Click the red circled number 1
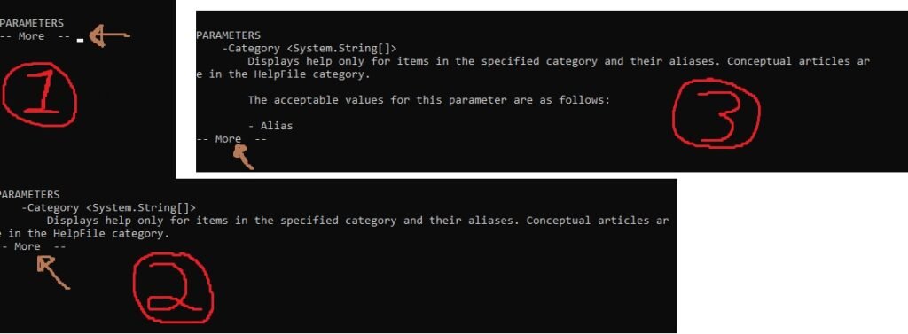This screenshot has height=334, width=908. coord(39,95)
